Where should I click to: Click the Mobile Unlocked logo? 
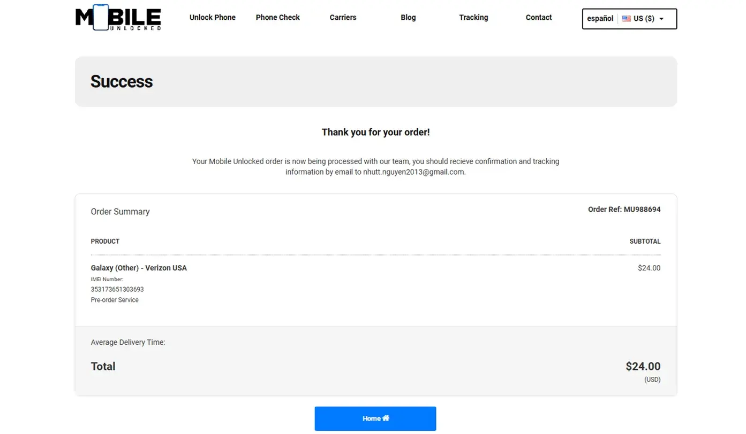coord(118,18)
